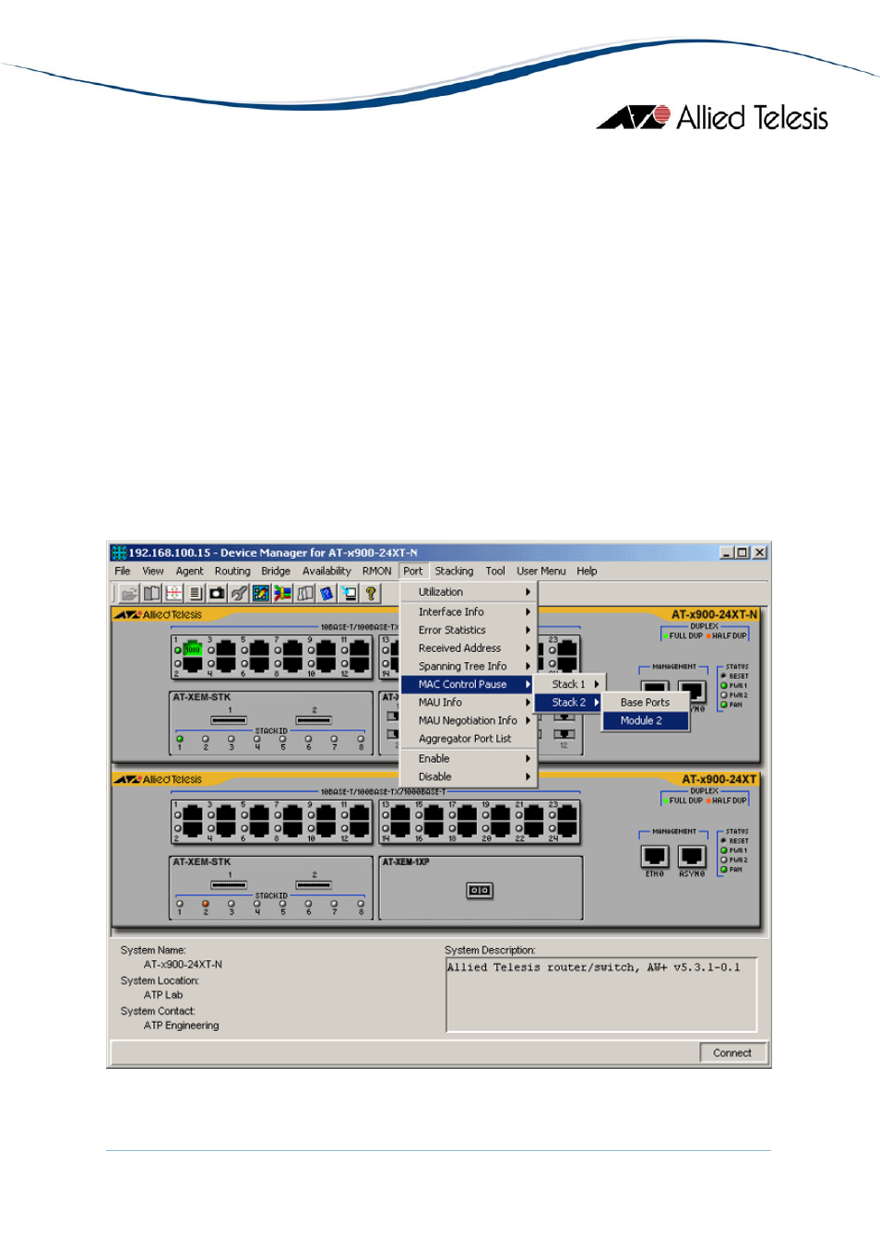880x1245 pixels.
Task: Select port 23 on AT-x900-24XT-N chassis
Action: [567, 648]
